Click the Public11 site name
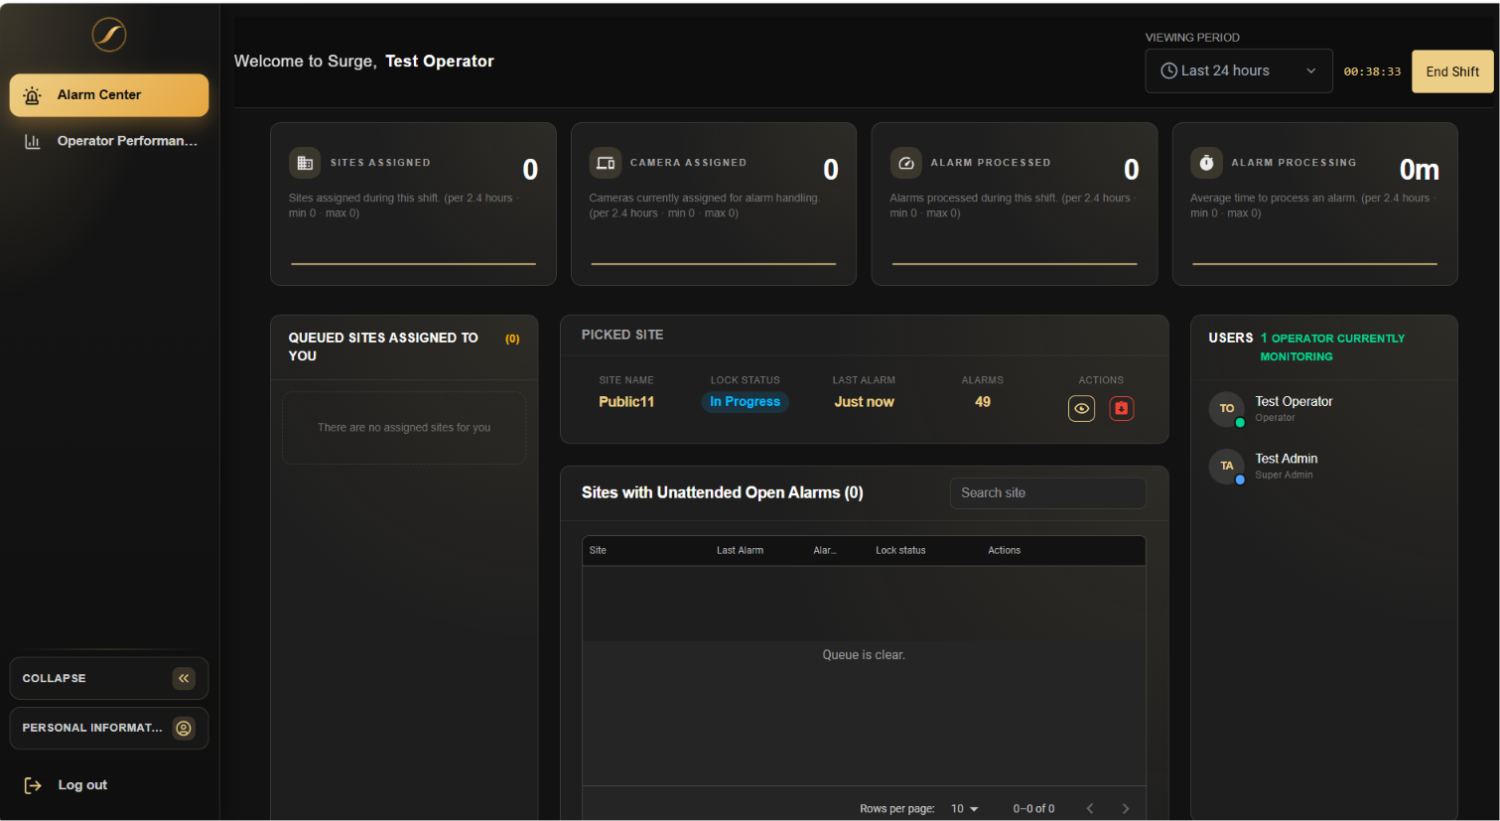The height and width of the screenshot is (821, 1500). click(626, 402)
